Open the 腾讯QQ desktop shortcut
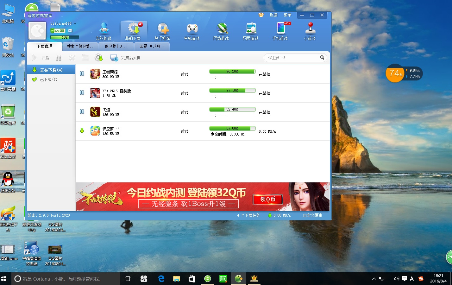This screenshot has height=285, width=452. click(x=8, y=182)
